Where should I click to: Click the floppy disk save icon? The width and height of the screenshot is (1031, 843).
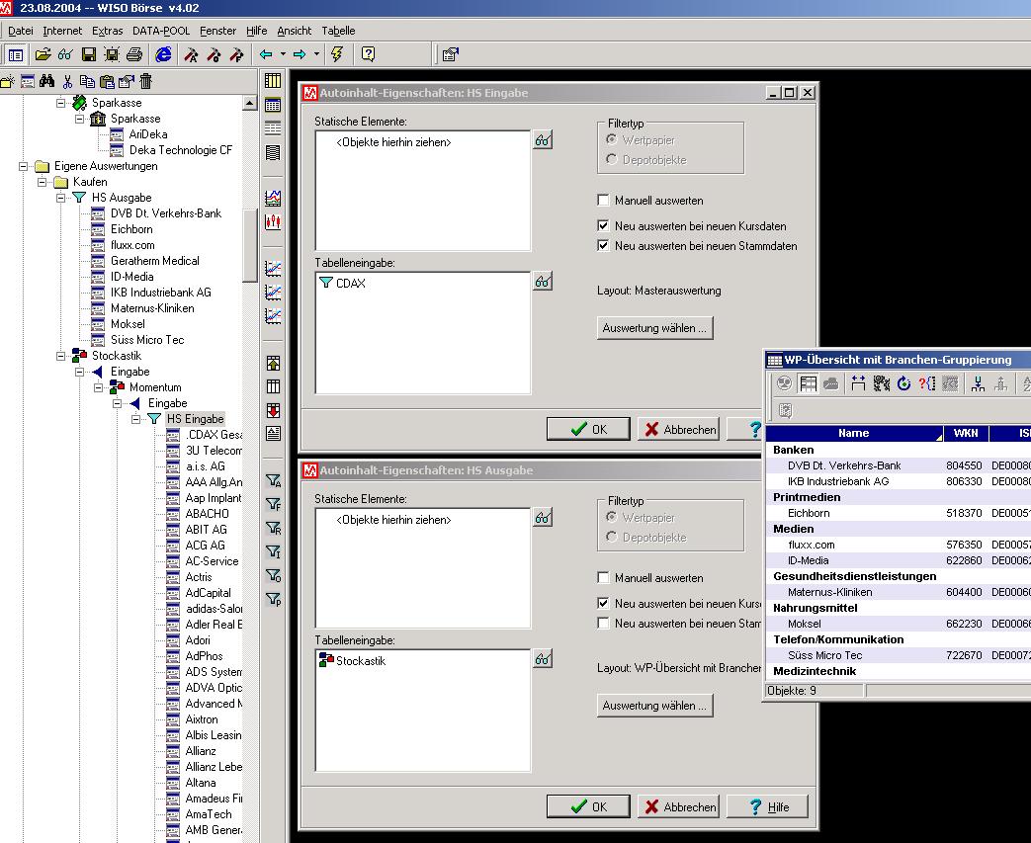[x=89, y=54]
